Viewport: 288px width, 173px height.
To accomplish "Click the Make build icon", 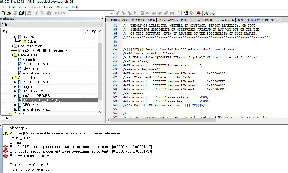I will point(186,13).
